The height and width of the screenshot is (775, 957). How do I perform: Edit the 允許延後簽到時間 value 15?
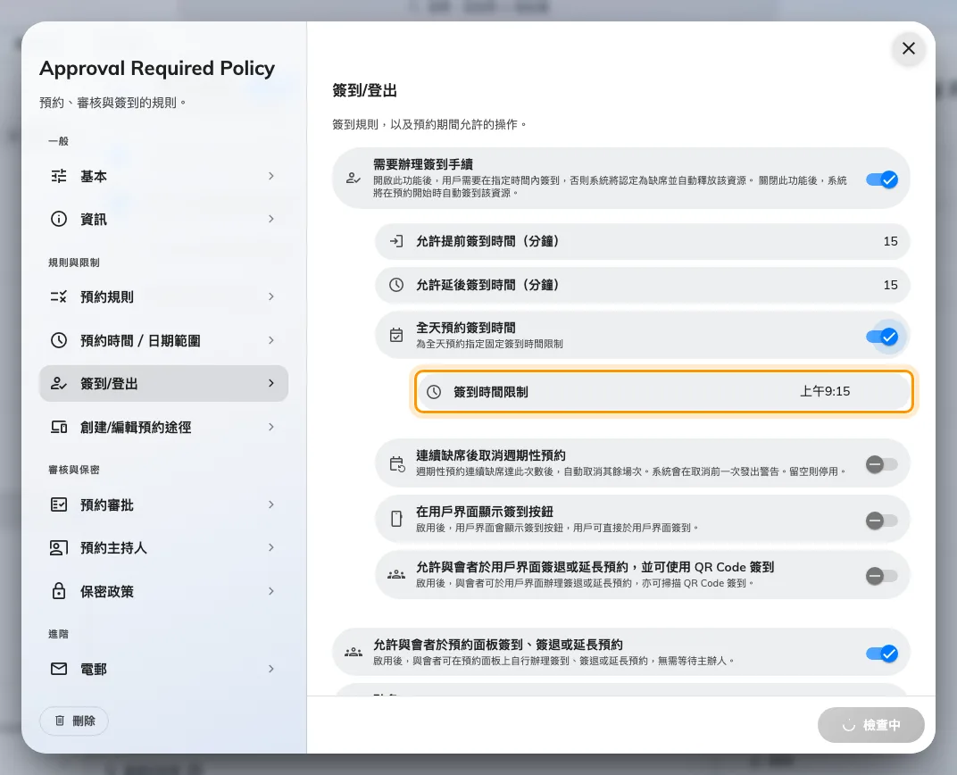coord(890,284)
